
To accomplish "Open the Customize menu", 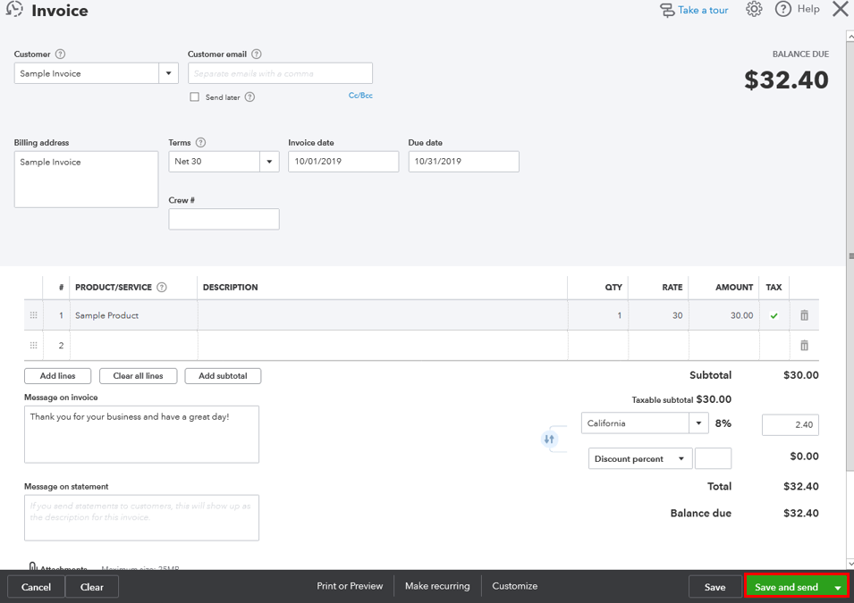I will pos(514,586).
